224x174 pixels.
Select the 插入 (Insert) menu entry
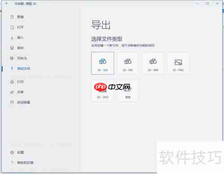tap(17, 38)
